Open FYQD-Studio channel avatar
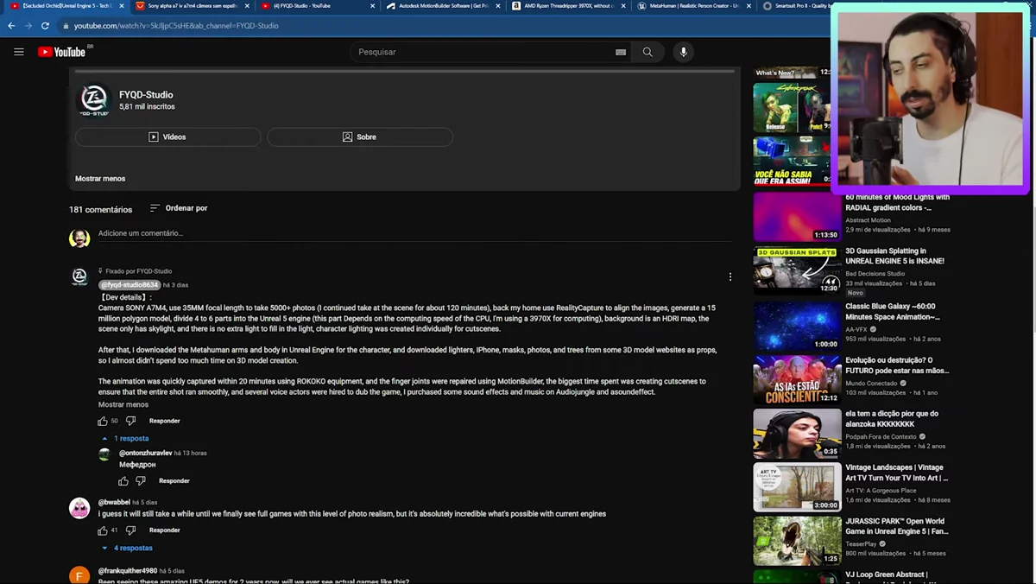 [94, 100]
